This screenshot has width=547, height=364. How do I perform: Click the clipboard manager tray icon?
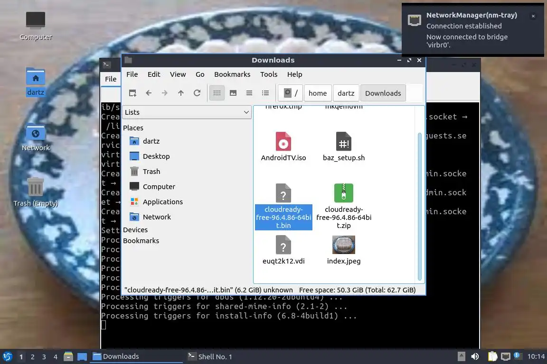coord(492,356)
